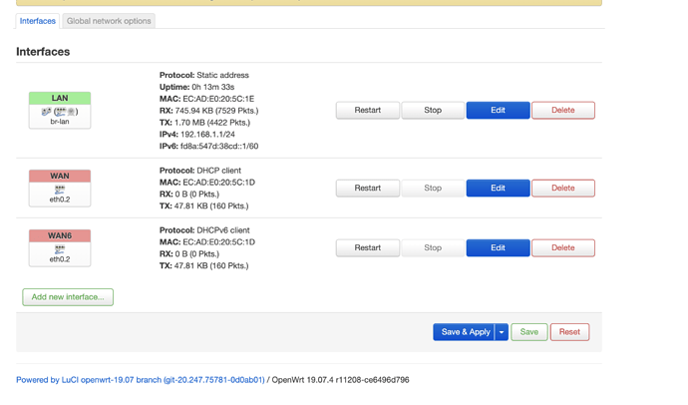Delete the WAN6 interface

coord(563,248)
